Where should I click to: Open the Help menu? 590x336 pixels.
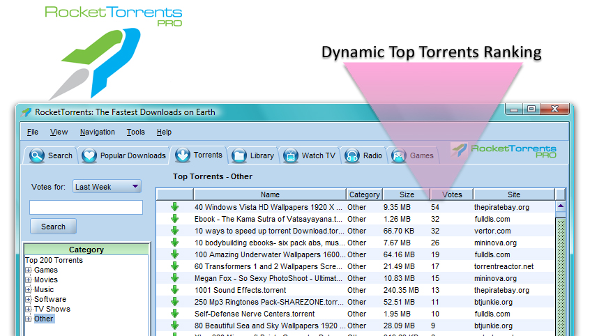[x=164, y=132]
